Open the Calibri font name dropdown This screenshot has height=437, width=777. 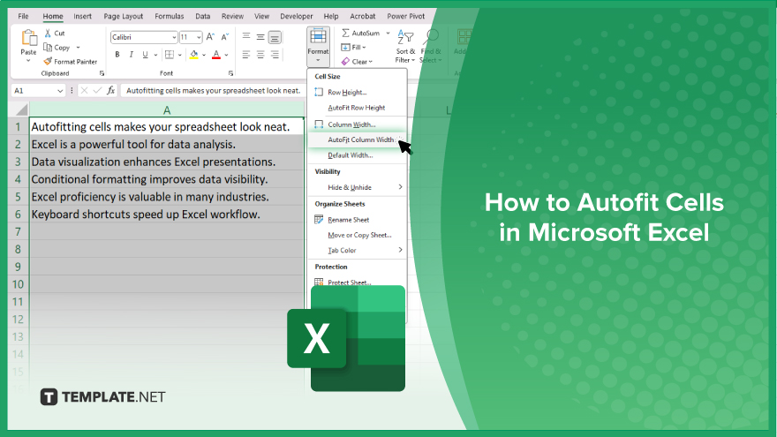(174, 37)
